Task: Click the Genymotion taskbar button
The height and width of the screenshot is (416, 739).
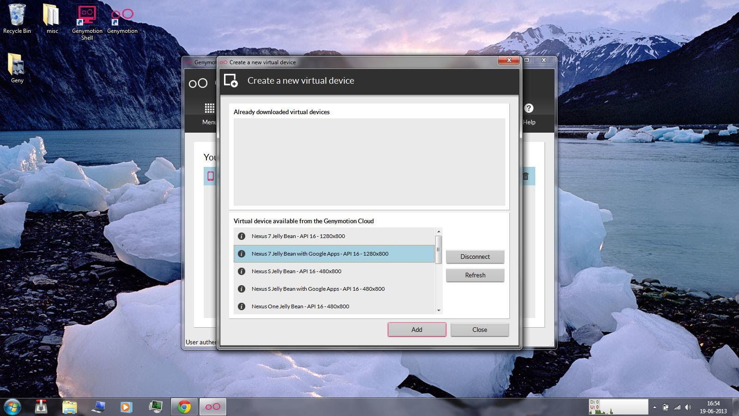Action: [x=213, y=407]
